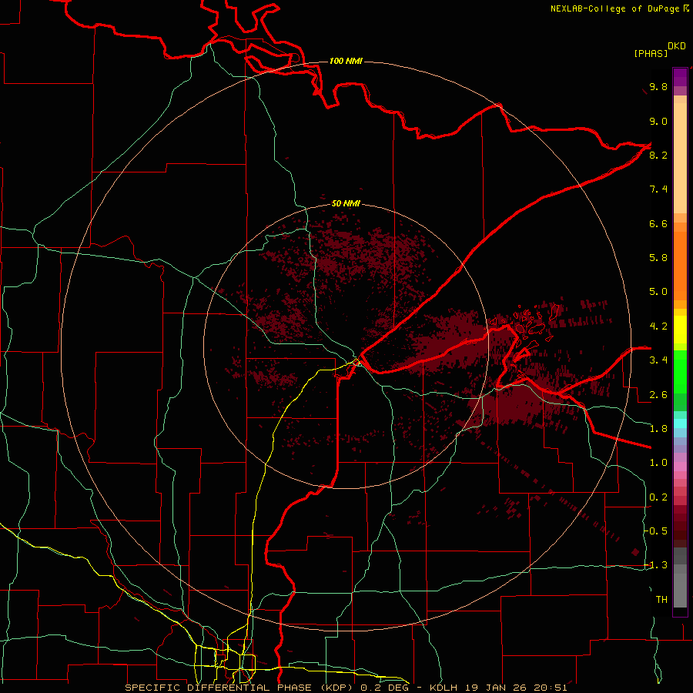Click the purple swatch at color bar top
The image size is (693, 693).
pyautogui.click(x=680, y=77)
